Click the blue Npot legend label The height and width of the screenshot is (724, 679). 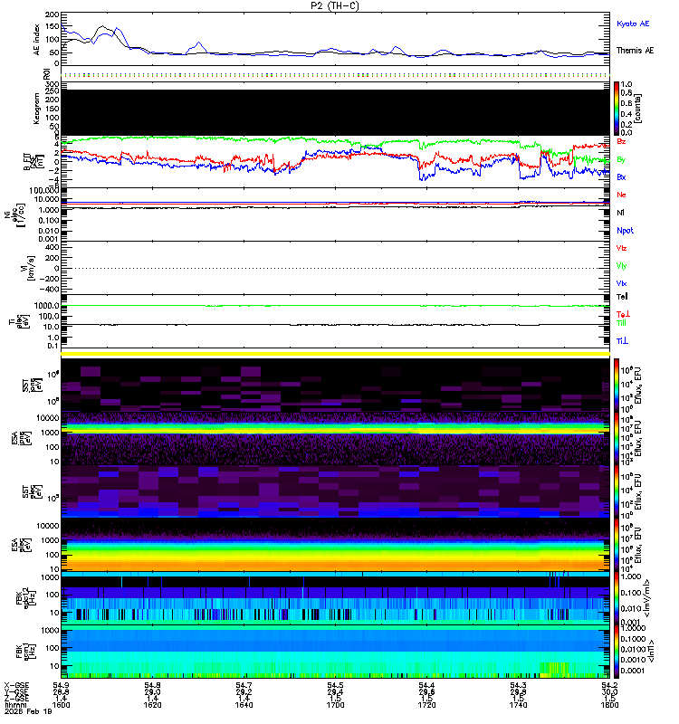pos(625,231)
